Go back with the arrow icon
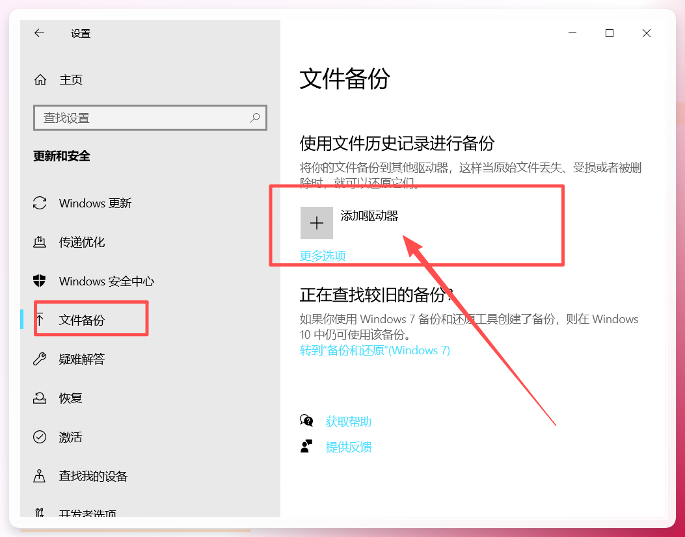The image size is (685, 537). click(x=39, y=33)
